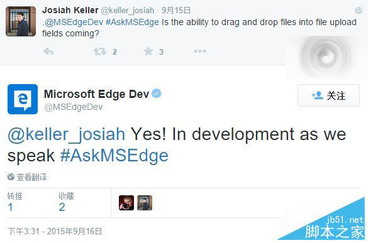Open second liker avatar thumbnail
This screenshot has width=368, height=243.
click(x=145, y=203)
